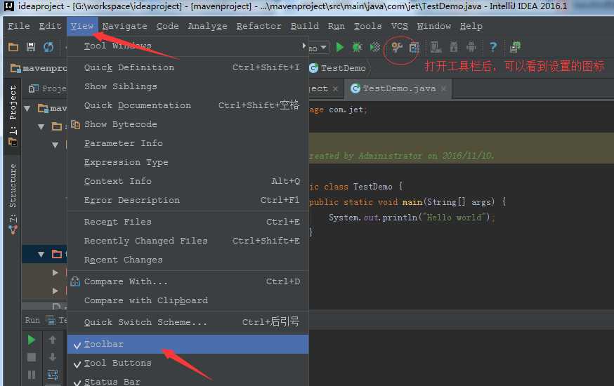Click the down arrow in Run panel
This screenshot has height=386, width=614.
(x=53, y=357)
